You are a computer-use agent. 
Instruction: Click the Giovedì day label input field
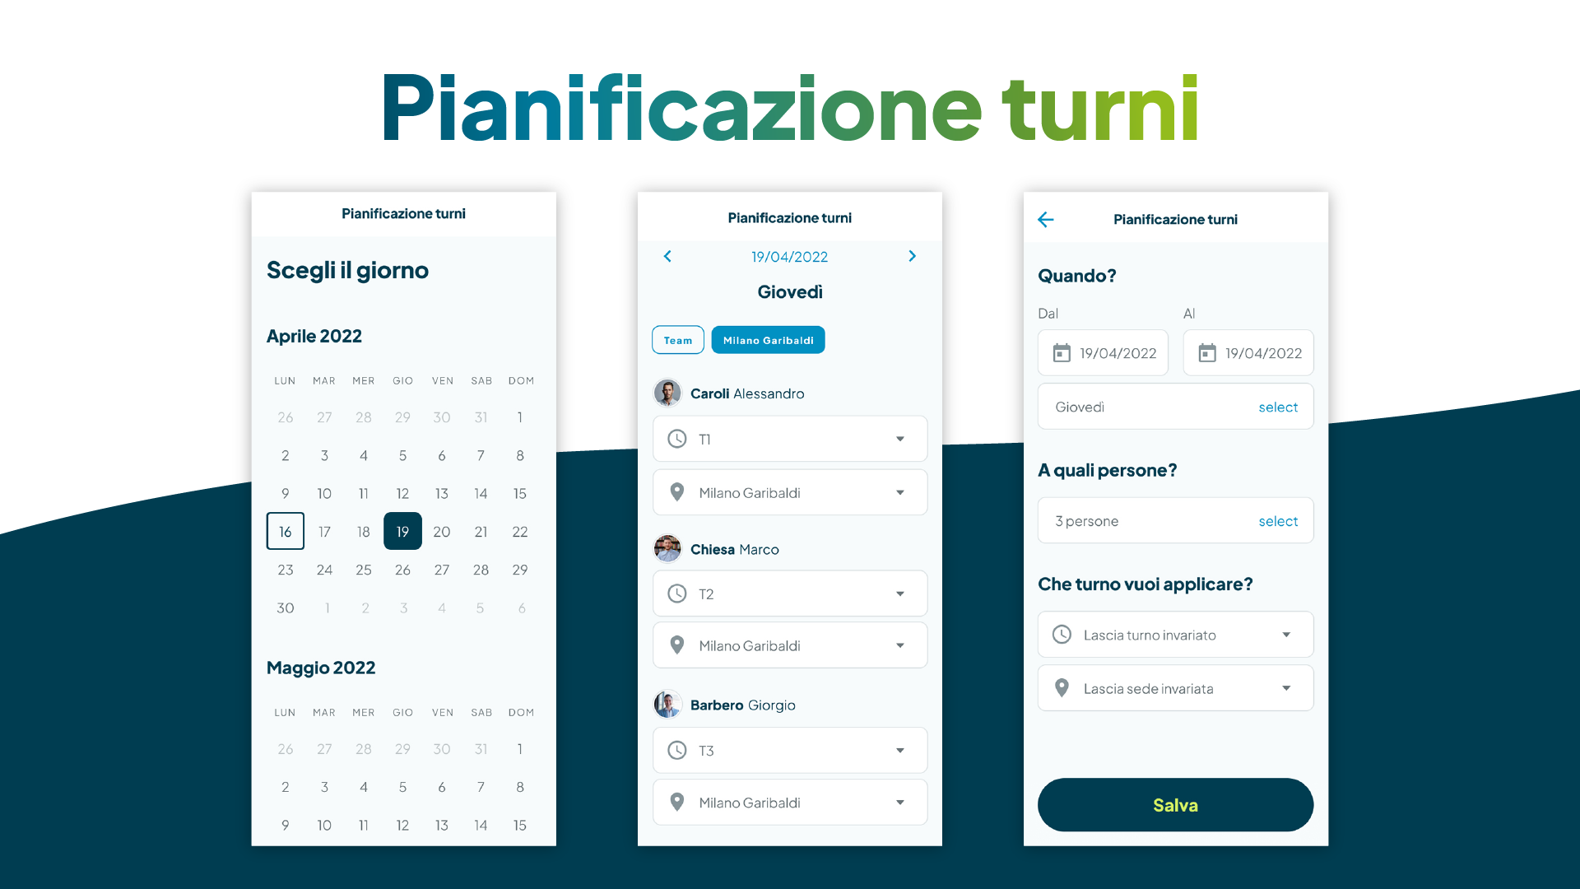click(1176, 407)
